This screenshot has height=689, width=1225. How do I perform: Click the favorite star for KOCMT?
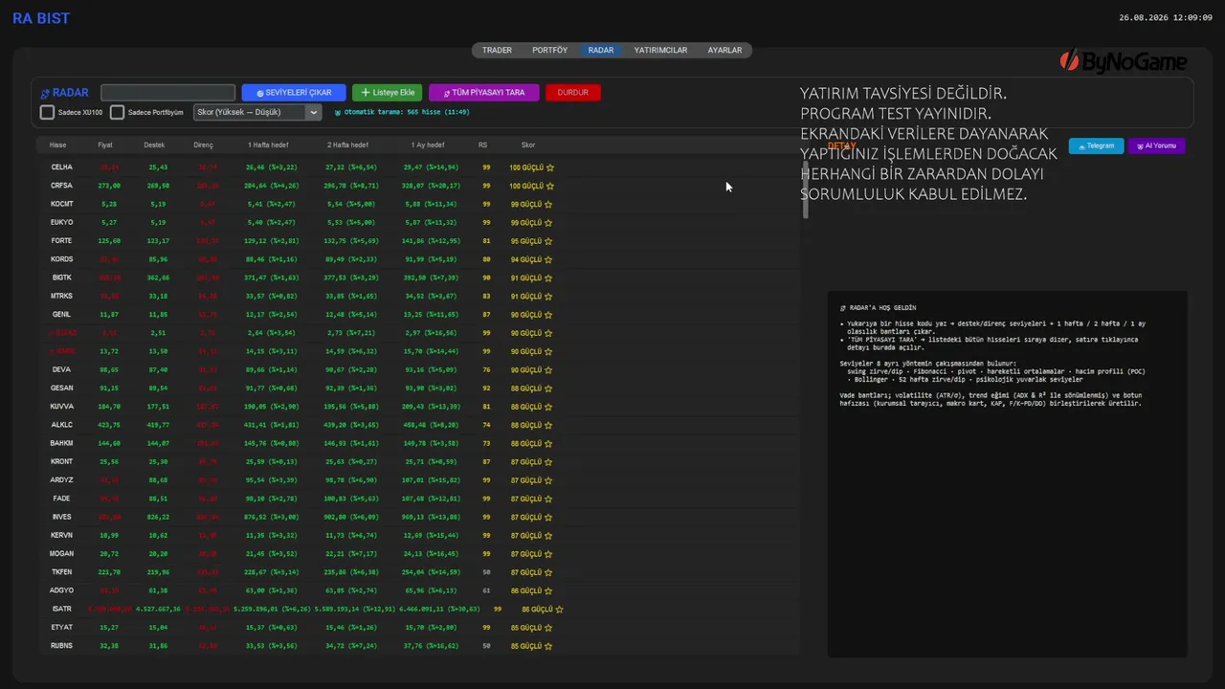point(550,204)
